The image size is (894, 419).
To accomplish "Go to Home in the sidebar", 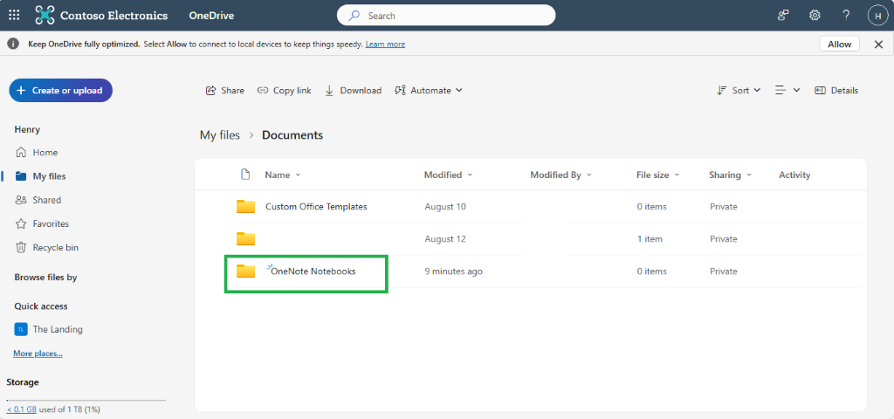I will [x=45, y=152].
